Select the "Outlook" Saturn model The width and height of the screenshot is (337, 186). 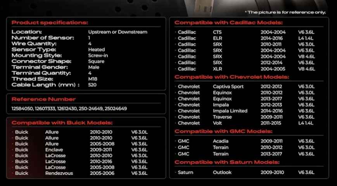[222, 172]
